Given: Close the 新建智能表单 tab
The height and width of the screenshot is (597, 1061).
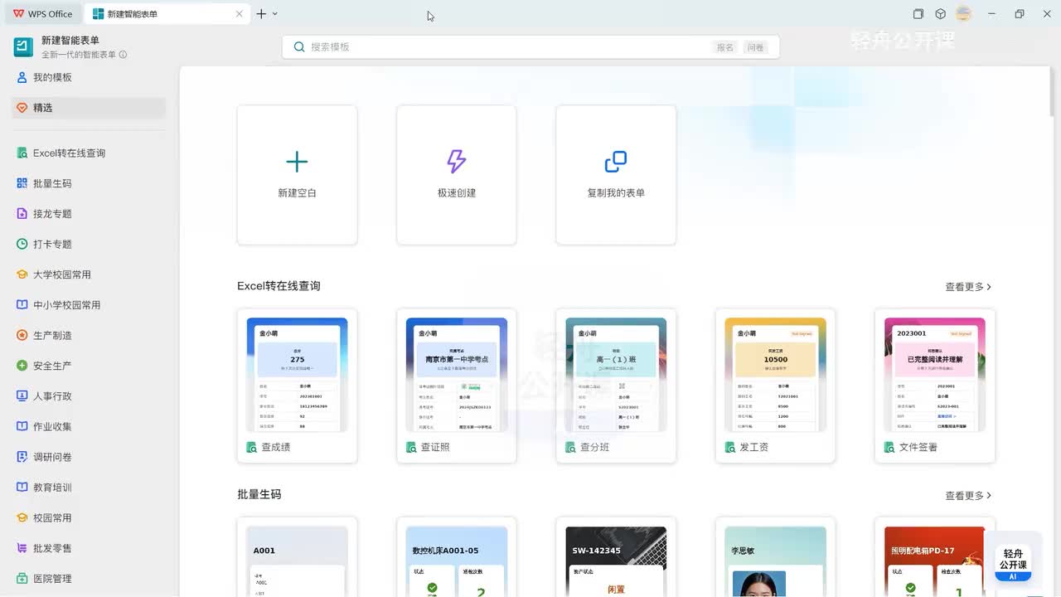Looking at the screenshot, I should pos(240,14).
